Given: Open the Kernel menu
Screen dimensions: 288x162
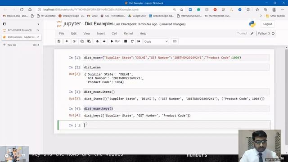Looking at the screenshot, I should click(x=128, y=33).
